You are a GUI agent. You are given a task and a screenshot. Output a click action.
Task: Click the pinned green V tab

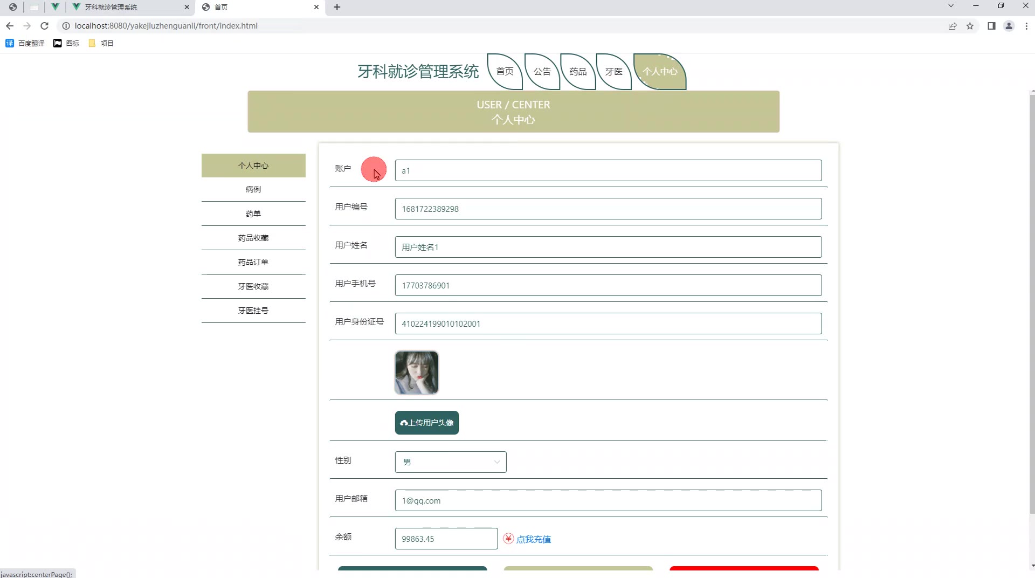pos(55,7)
